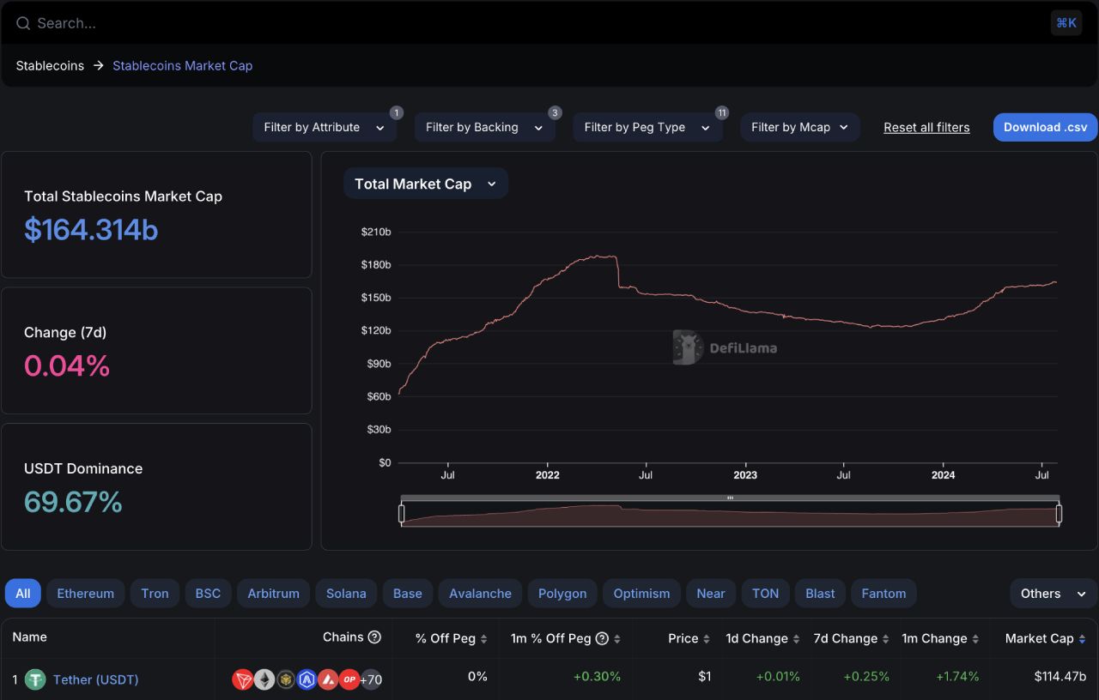Expand the Total Market Cap chart selector

[x=426, y=184]
